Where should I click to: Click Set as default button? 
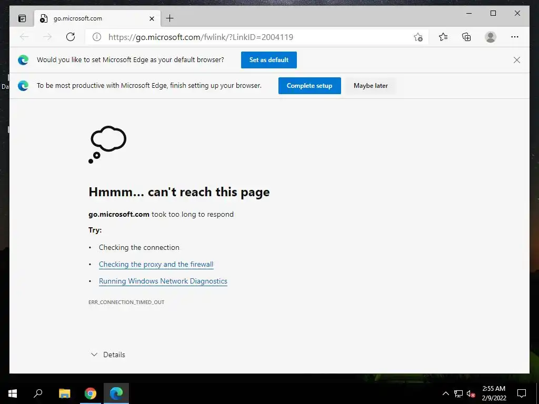[x=269, y=60]
